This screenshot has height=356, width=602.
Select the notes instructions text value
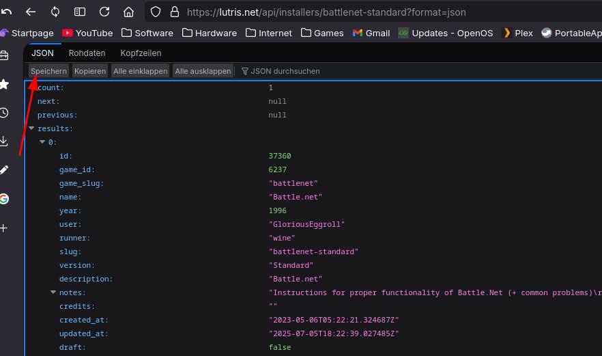pos(435,292)
